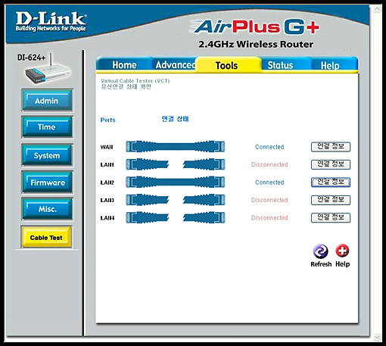386x346 pixels.
Task: Click the scrollbar up arrow
Action: click(377, 9)
